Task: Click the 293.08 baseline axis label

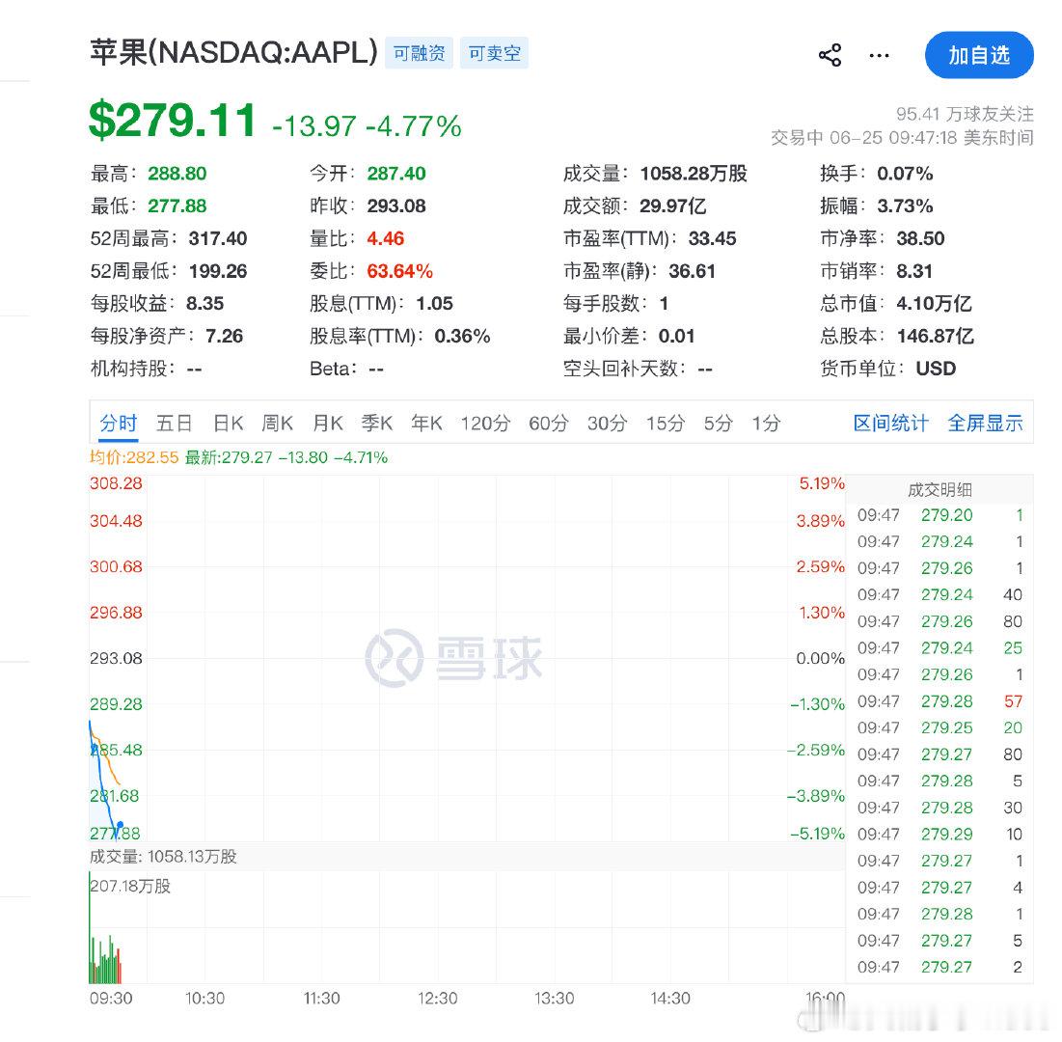Action: (116, 658)
